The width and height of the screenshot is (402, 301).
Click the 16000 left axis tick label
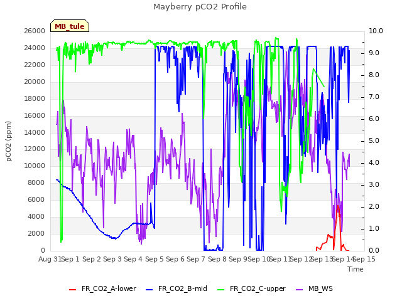pos(35,115)
